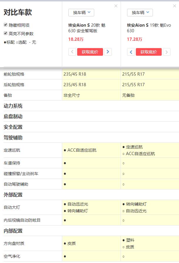Click rear tire 215/55 R17 value
The width and height of the screenshot is (179, 263).
[x=133, y=85]
